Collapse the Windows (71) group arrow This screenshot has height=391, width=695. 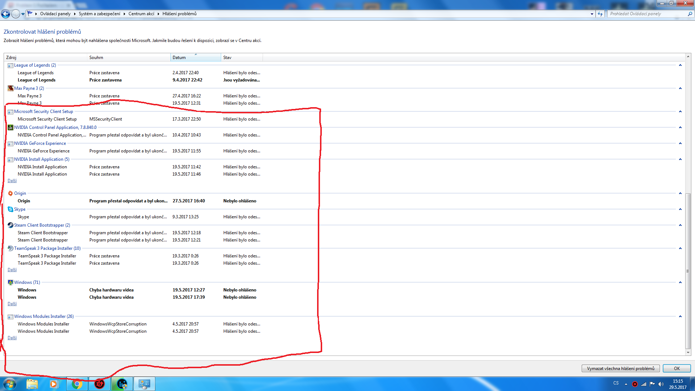[680, 282]
